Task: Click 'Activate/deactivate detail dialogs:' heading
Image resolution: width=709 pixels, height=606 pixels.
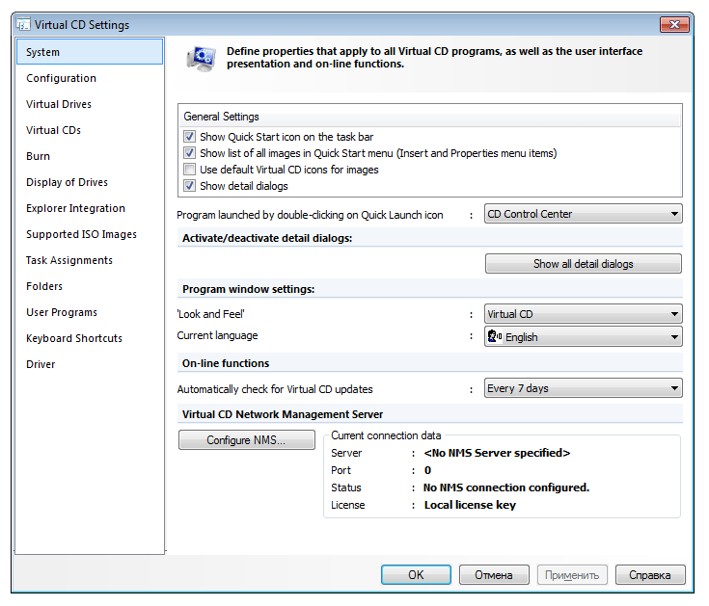Action: (267, 238)
